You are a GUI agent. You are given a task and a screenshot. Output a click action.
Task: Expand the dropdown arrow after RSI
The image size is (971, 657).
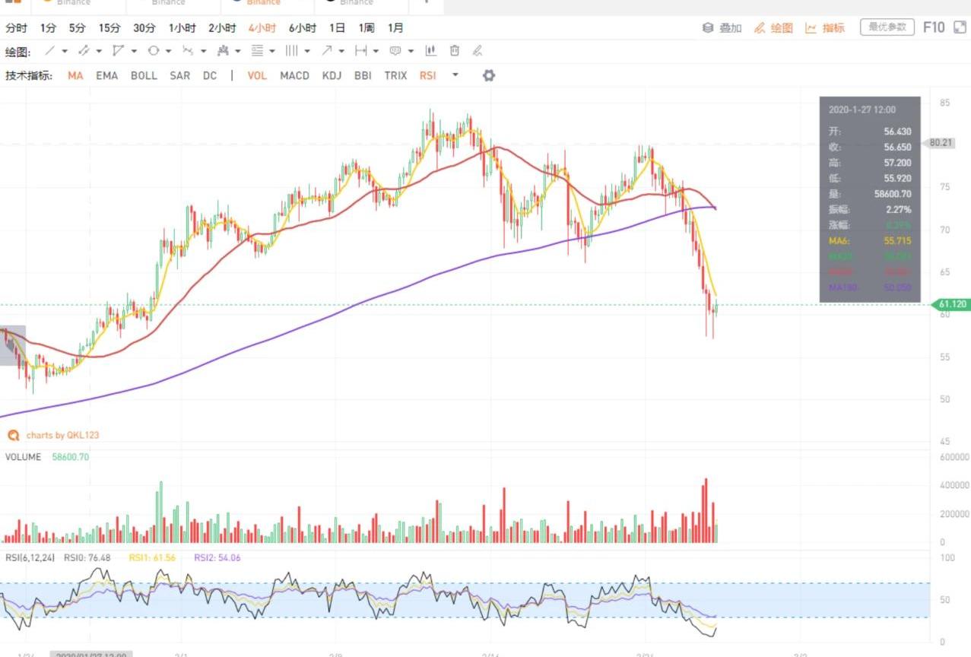point(455,75)
